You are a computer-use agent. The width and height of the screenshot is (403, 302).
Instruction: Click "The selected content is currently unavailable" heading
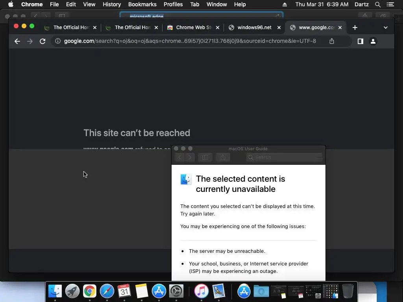pyautogui.click(x=240, y=184)
